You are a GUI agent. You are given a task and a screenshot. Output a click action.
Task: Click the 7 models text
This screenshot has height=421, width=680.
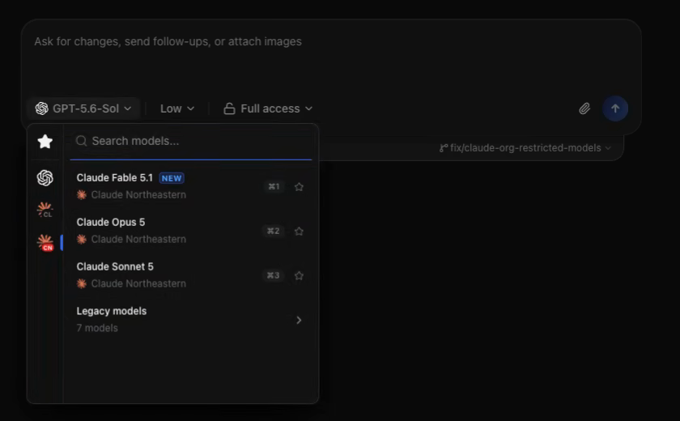(x=97, y=328)
